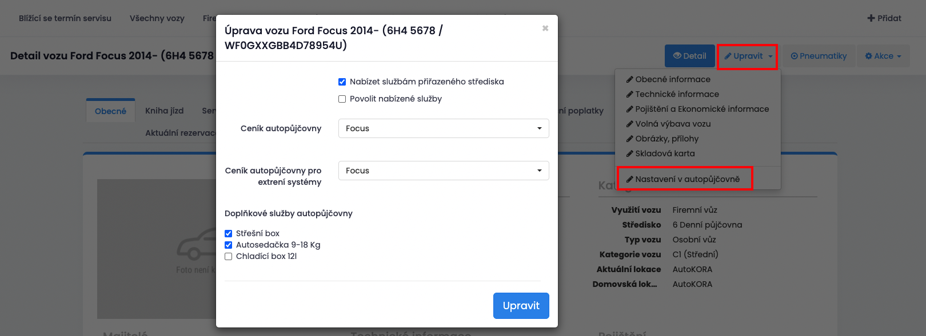Uncheck Nabízet službám přiřazeného střediska

coord(342,82)
